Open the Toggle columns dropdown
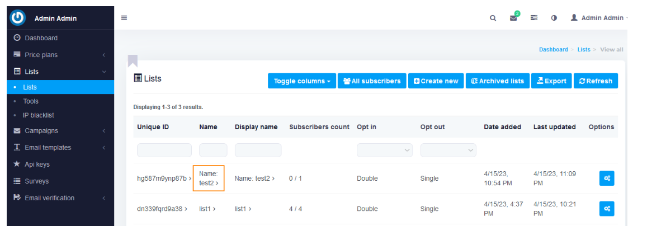This screenshot has width=647, height=240. click(x=301, y=81)
